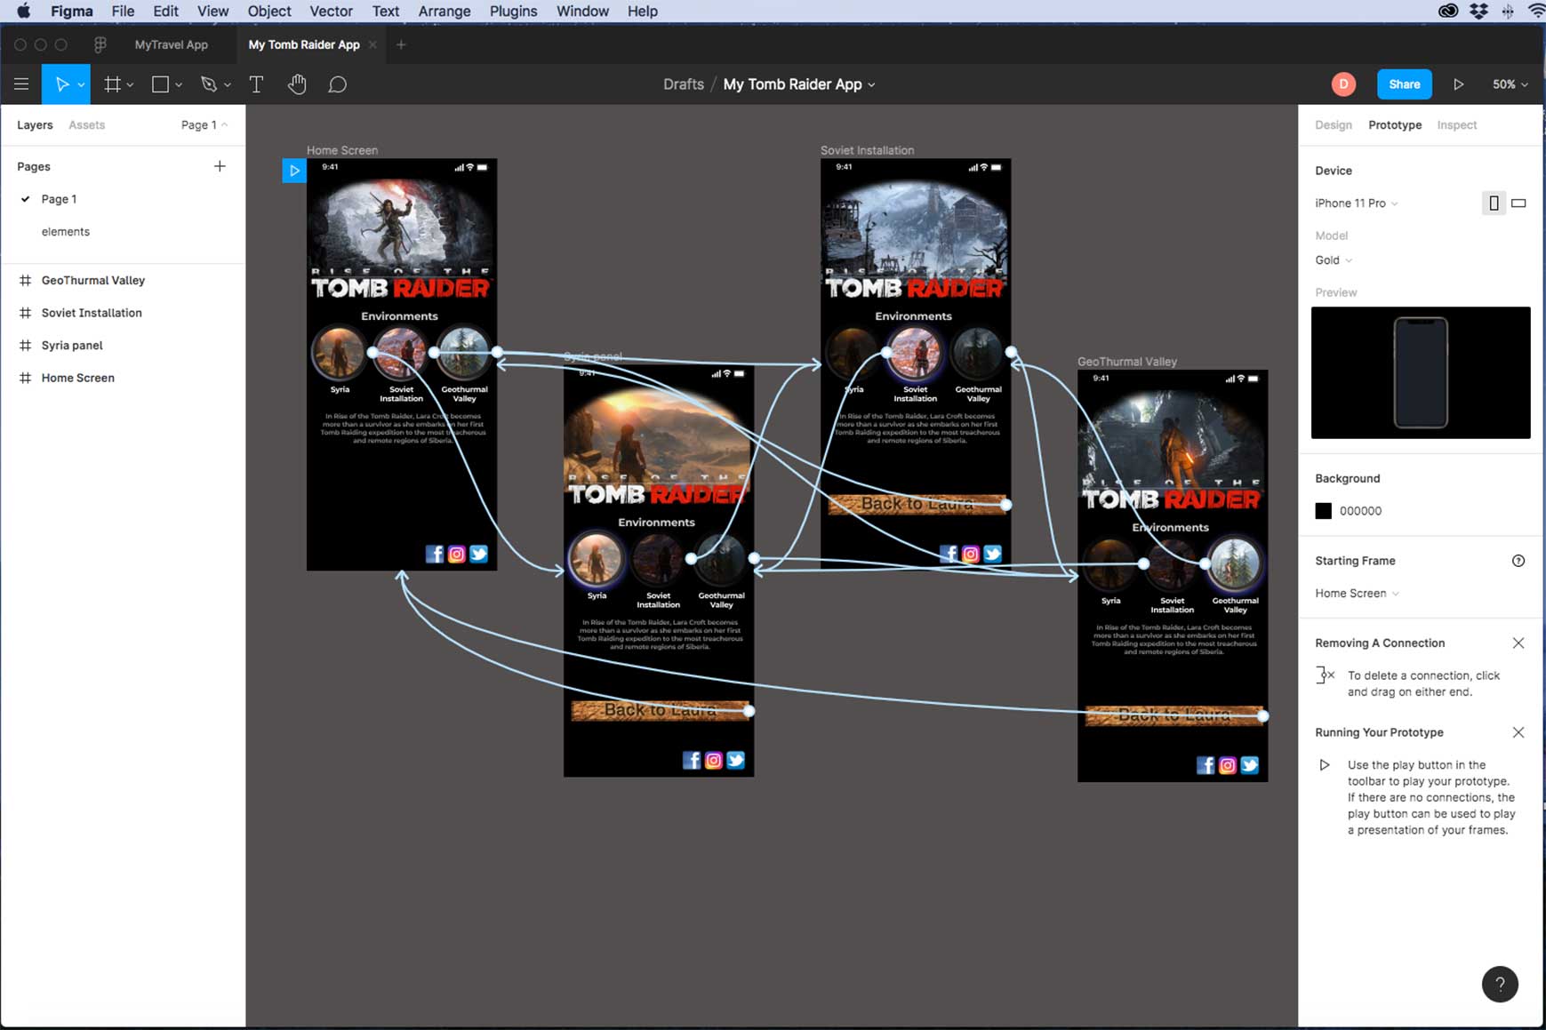Click the blue starting-frame play marker
Image resolution: width=1546 pixels, height=1030 pixels.
(x=294, y=170)
